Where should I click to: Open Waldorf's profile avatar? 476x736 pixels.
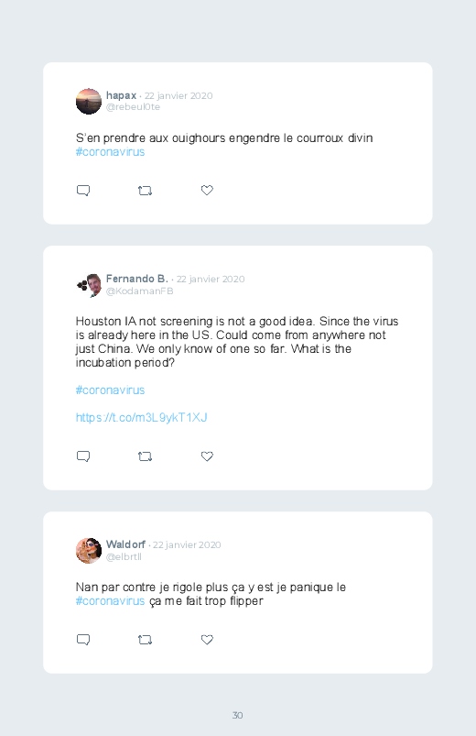(x=89, y=551)
